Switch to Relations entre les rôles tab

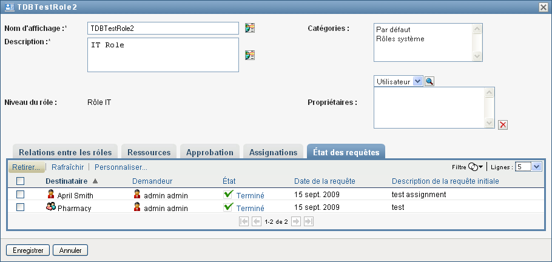click(65, 152)
